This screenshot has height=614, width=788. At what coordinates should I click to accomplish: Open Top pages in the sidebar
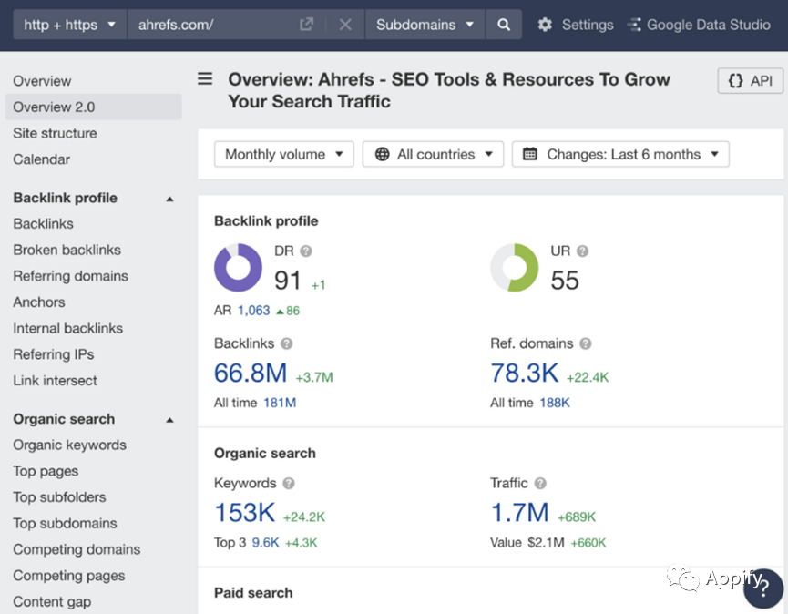[x=46, y=471]
